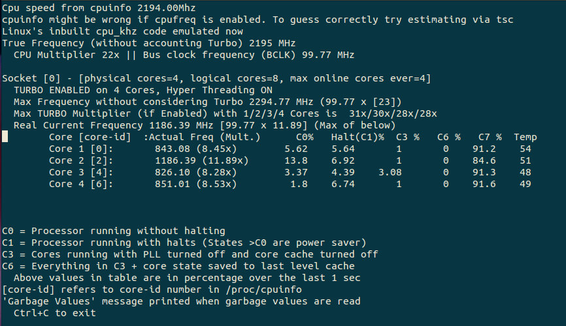Click the C0% column header
Screen dimensions: 566x326
tap(305, 137)
